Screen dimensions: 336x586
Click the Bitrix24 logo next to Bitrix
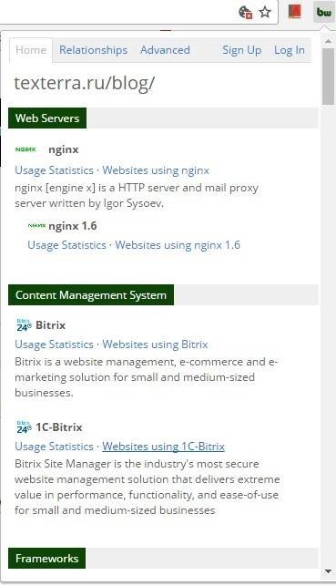(x=25, y=325)
